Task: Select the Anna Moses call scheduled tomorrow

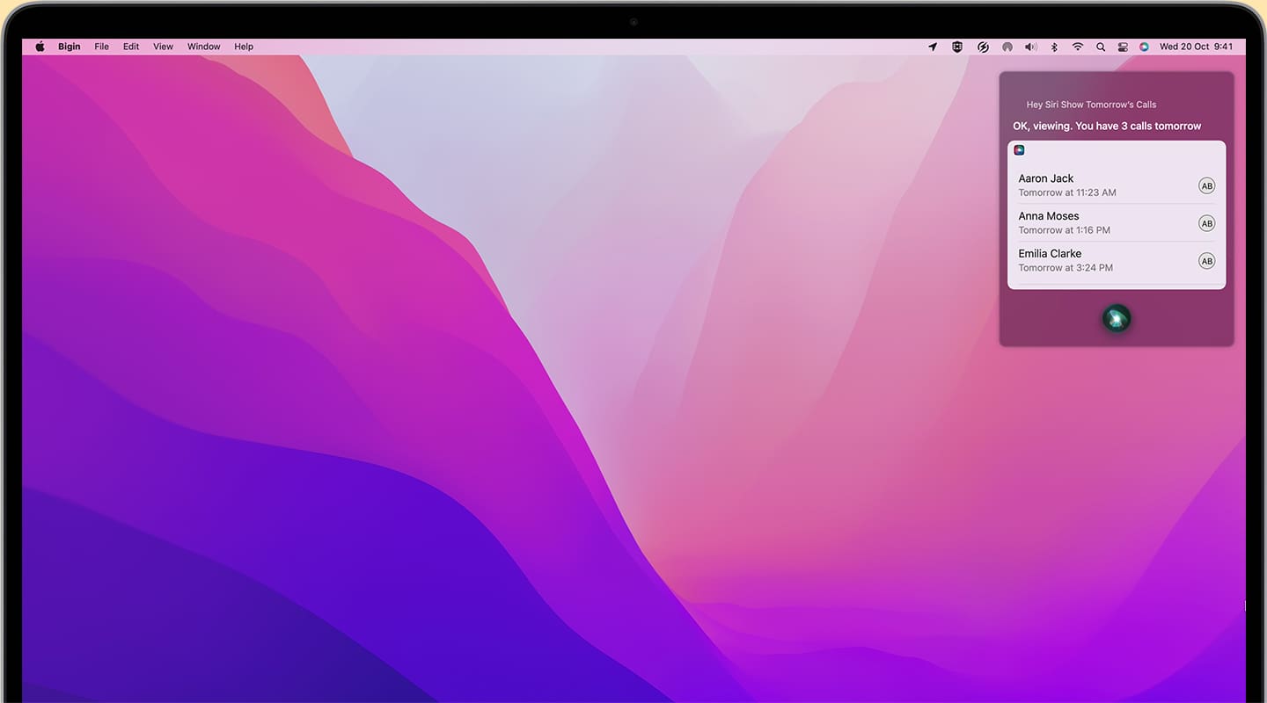Action: tap(1100, 222)
